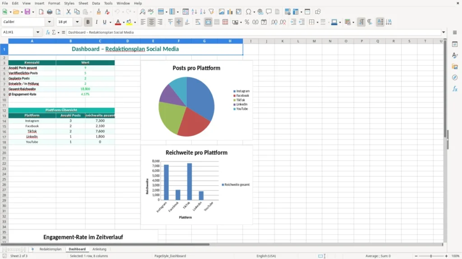Sort descending with the Z-A icon
462x259 pixels.
pyautogui.click(x=203, y=12)
